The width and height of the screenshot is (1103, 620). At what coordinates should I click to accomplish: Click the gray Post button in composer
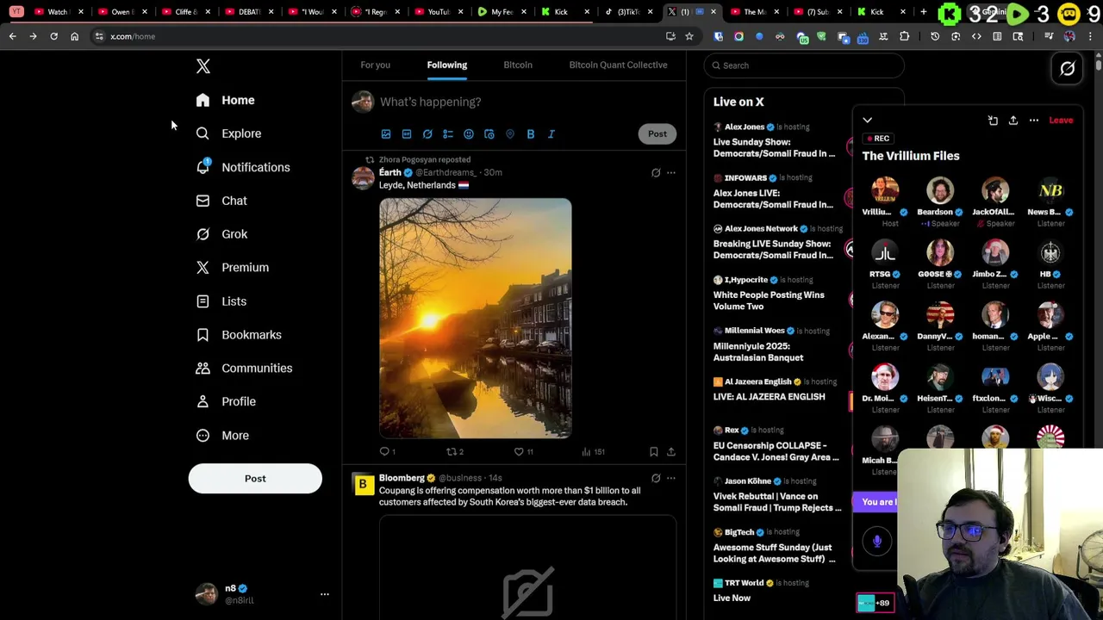point(657,133)
